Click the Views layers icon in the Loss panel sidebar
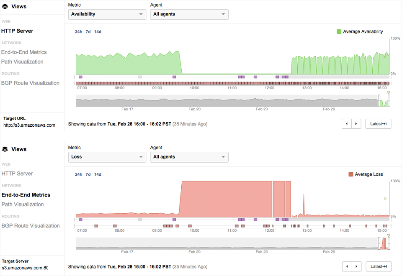This screenshot has width=402, height=276. [x=5, y=149]
